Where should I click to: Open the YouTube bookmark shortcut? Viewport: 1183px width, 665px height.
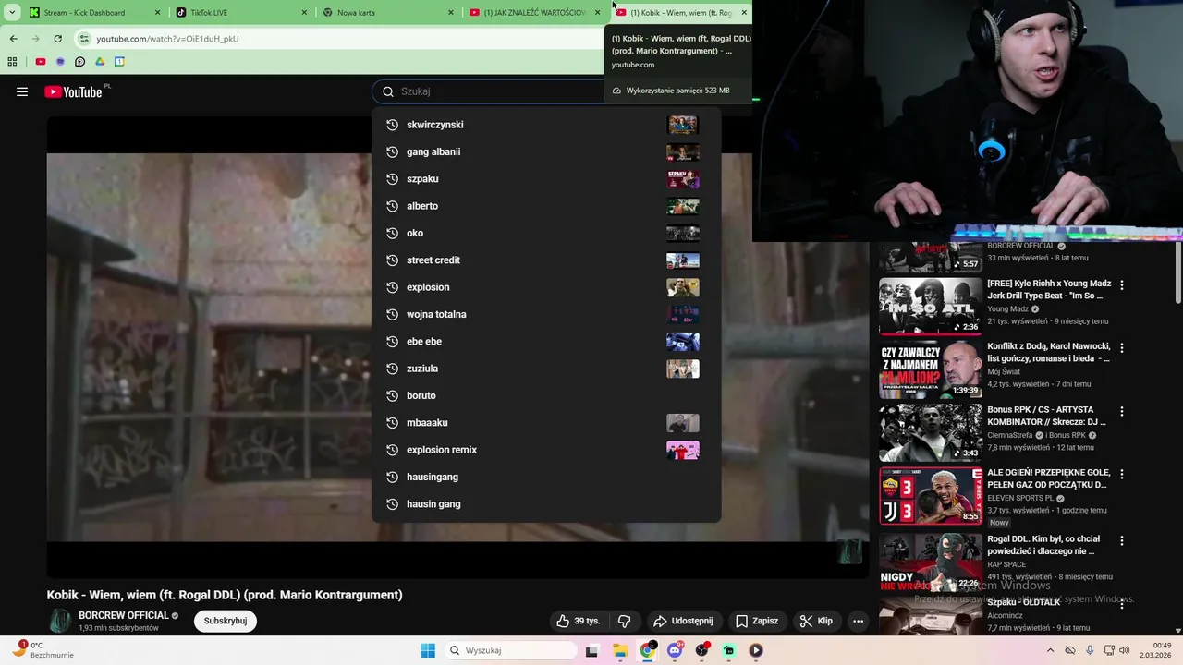[x=41, y=62]
